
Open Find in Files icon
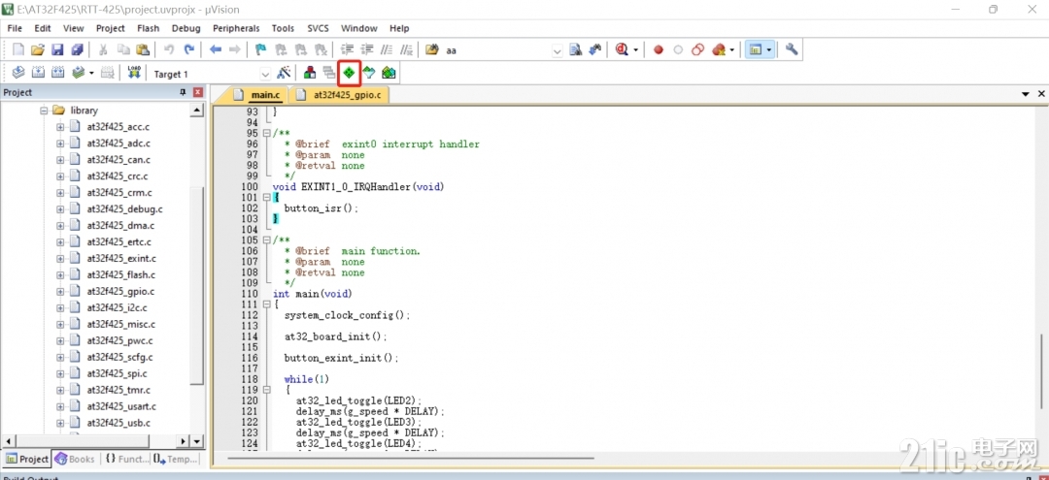click(x=431, y=49)
